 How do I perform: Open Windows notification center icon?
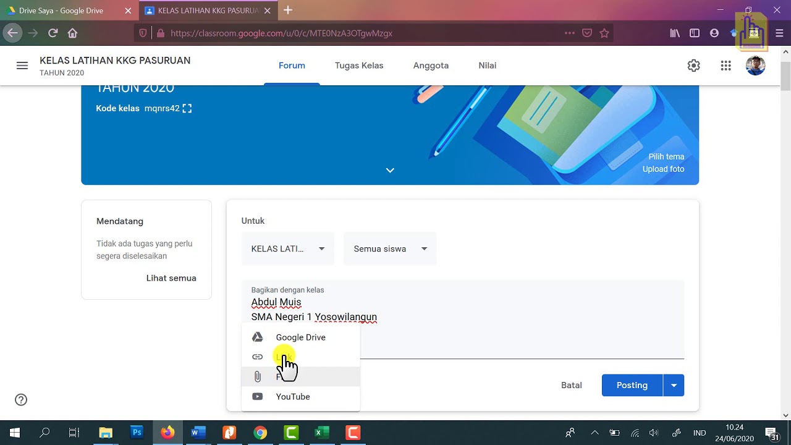[771, 433]
